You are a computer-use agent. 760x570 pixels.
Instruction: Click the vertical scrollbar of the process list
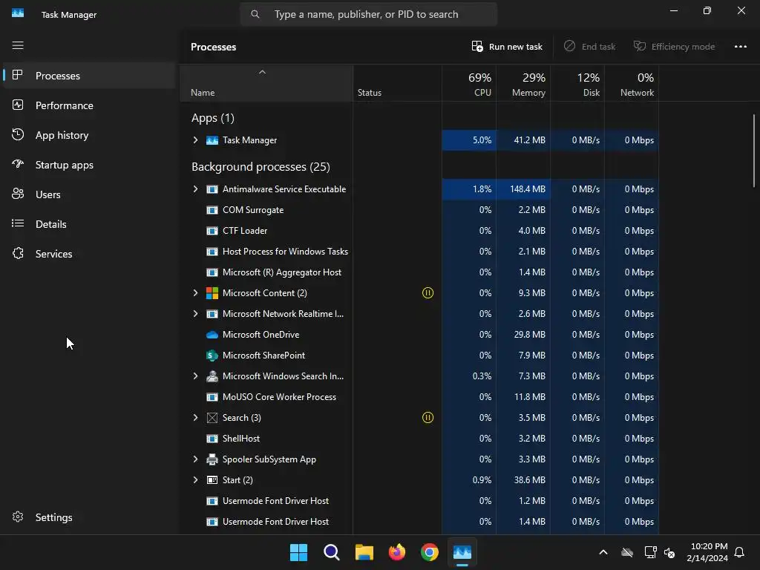tap(754, 150)
